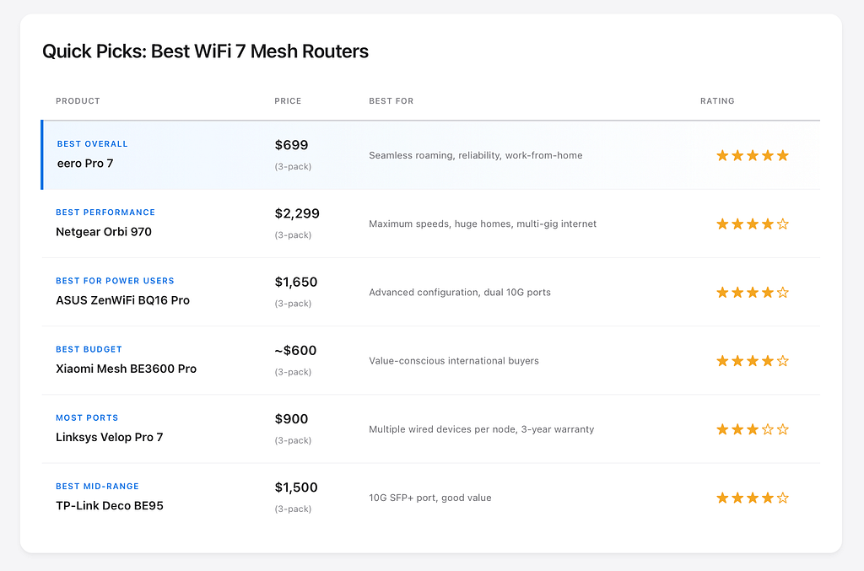Click the Netgear Orbi 970 star rating

click(x=752, y=224)
